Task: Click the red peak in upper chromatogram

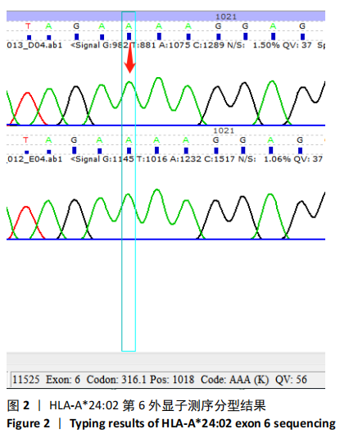Action: coord(27,107)
